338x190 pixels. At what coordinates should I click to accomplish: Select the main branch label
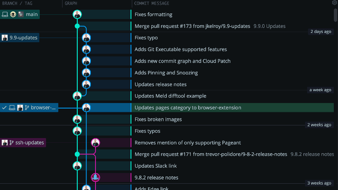(x=20, y=14)
